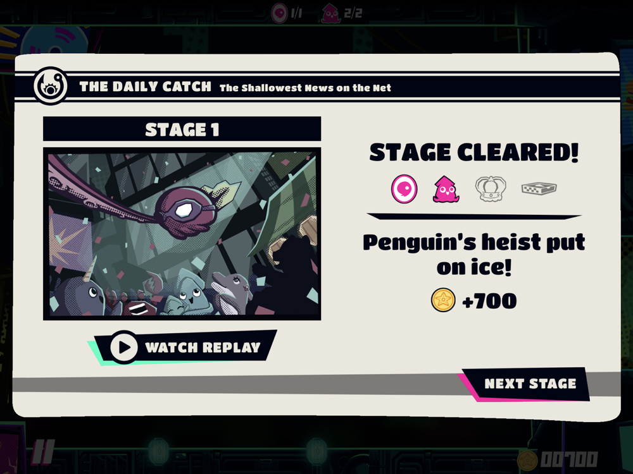Select the pink vinyl record achievement icon
633x474 pixels.
404,188
